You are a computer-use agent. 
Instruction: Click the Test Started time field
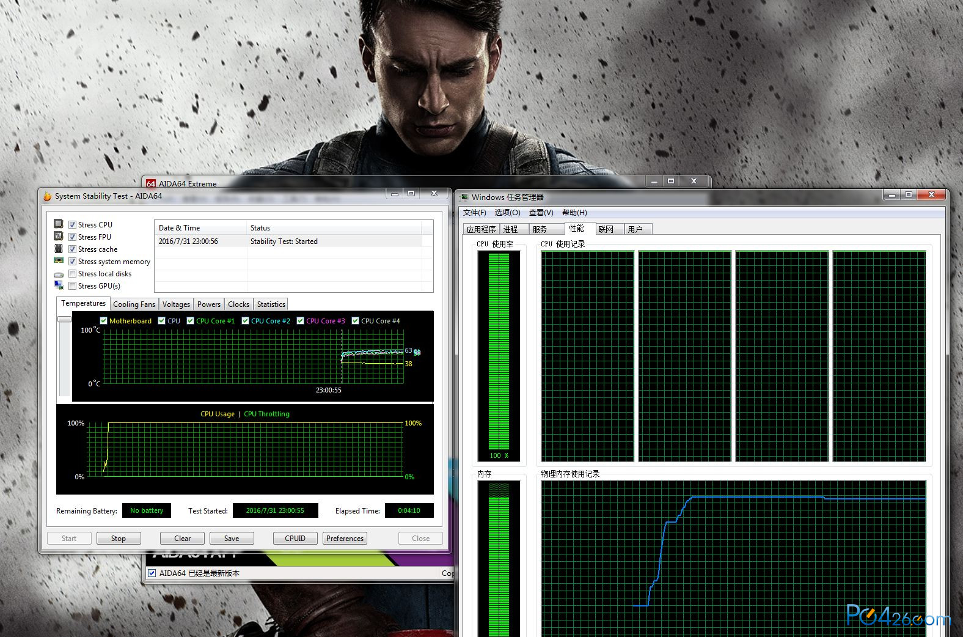tap(275, 510)
